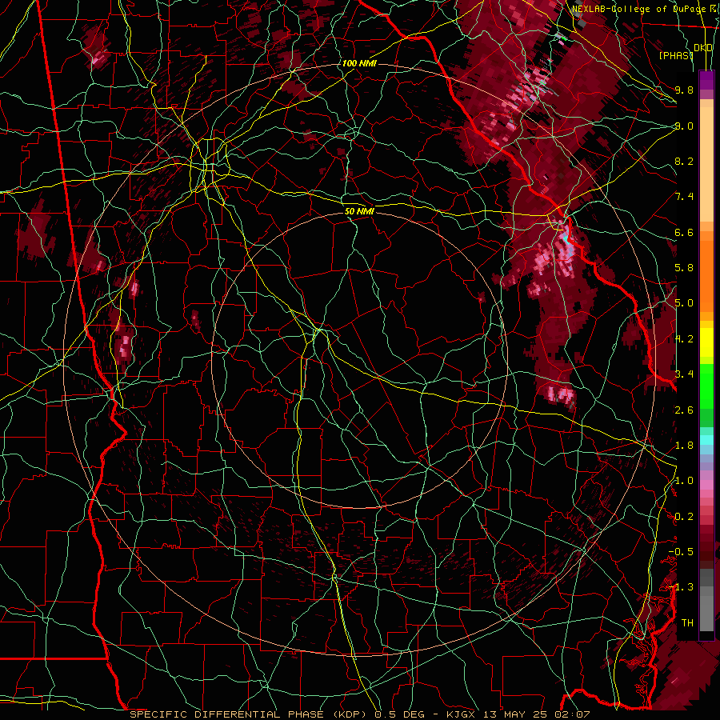
Task: Click the SPECIFIC DIFFERENTIAL PHASE (KDP) caption text
Action: [247, 714]
